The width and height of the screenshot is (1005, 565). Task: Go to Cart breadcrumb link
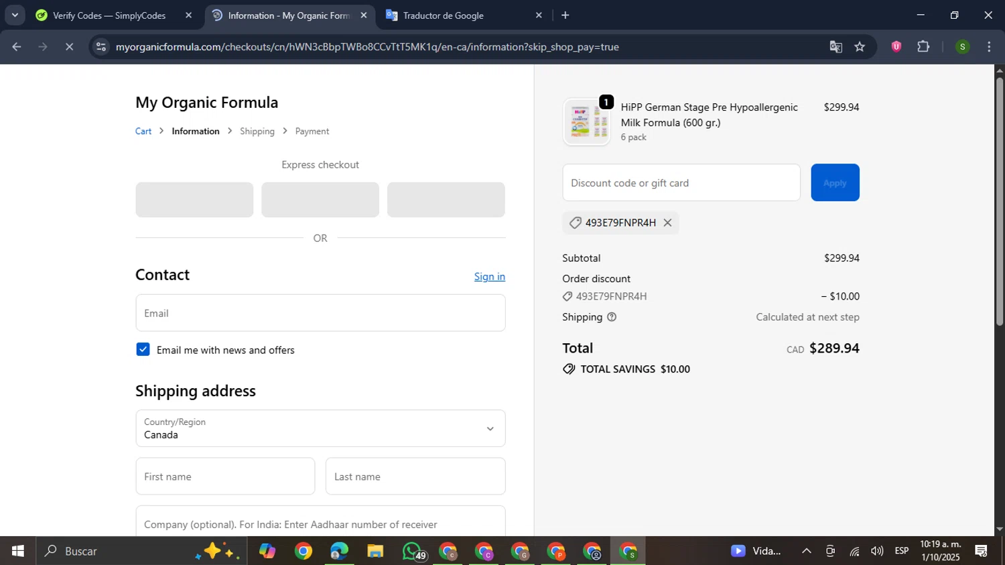tap(143, 131)
